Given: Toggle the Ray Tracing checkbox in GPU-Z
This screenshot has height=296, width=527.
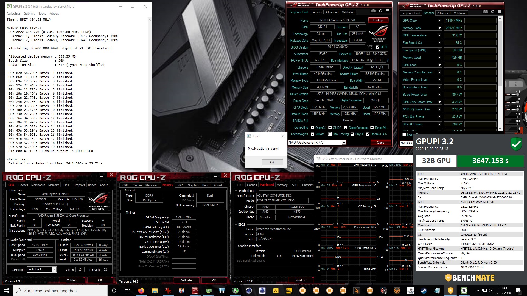Looking at the screenshot, I should point(330,134).
